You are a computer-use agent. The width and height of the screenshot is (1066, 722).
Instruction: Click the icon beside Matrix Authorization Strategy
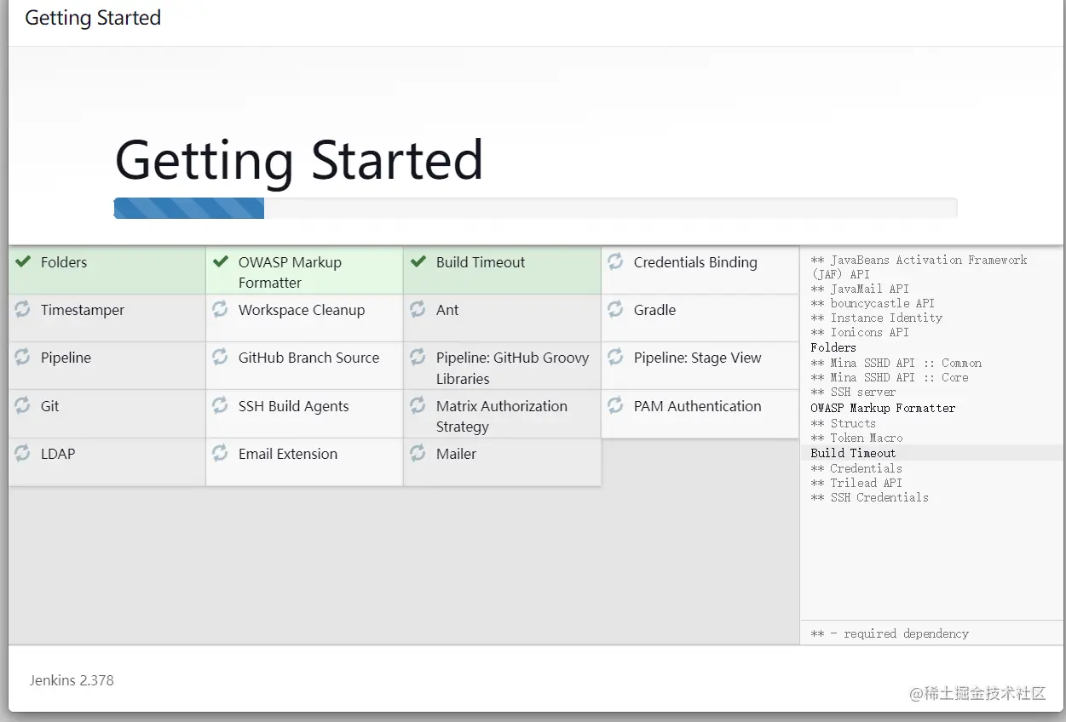coord(418,405)
